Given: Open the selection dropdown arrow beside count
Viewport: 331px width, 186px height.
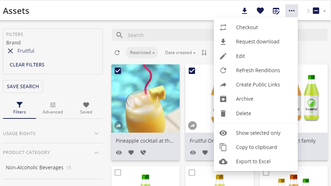Looking at the screenshot, I should click(x=325, y=11).
